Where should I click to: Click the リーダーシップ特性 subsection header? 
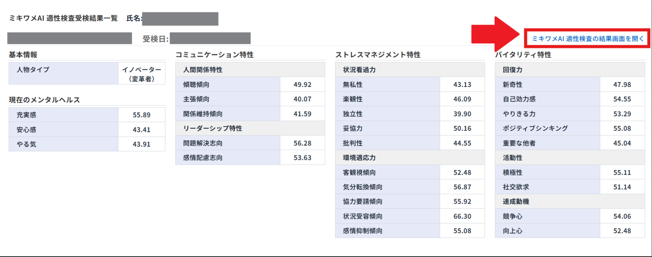coord(212,128)
